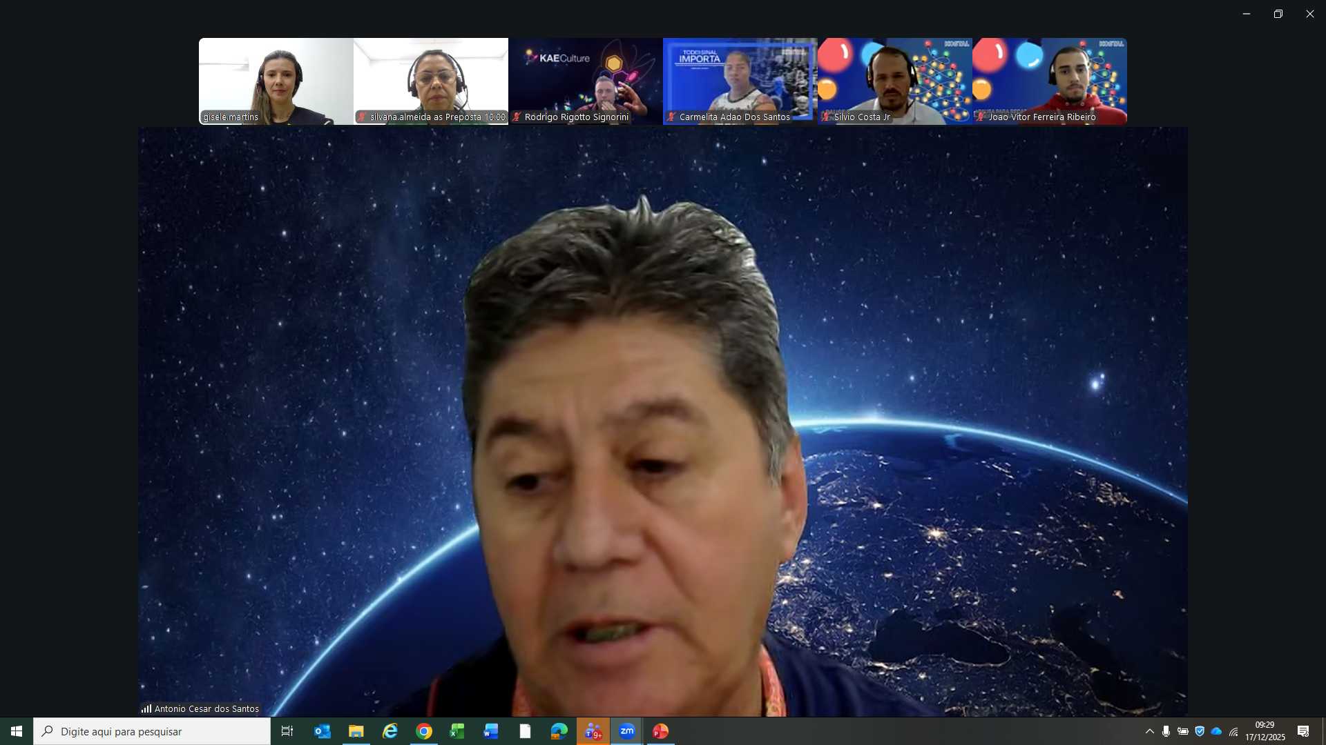Click Joao Vitor Ferreira Ribeiro's video tile
Image resolution: width=1326 pixels, height=745 pixels.
click(1049, 79)
